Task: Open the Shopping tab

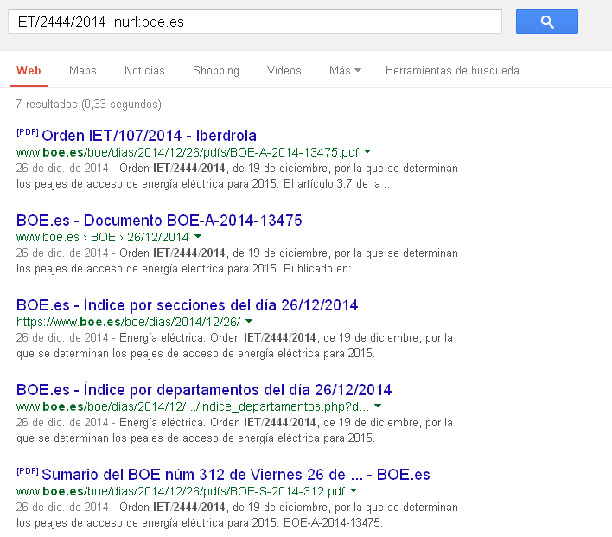Action: click(x=216, y=71)
